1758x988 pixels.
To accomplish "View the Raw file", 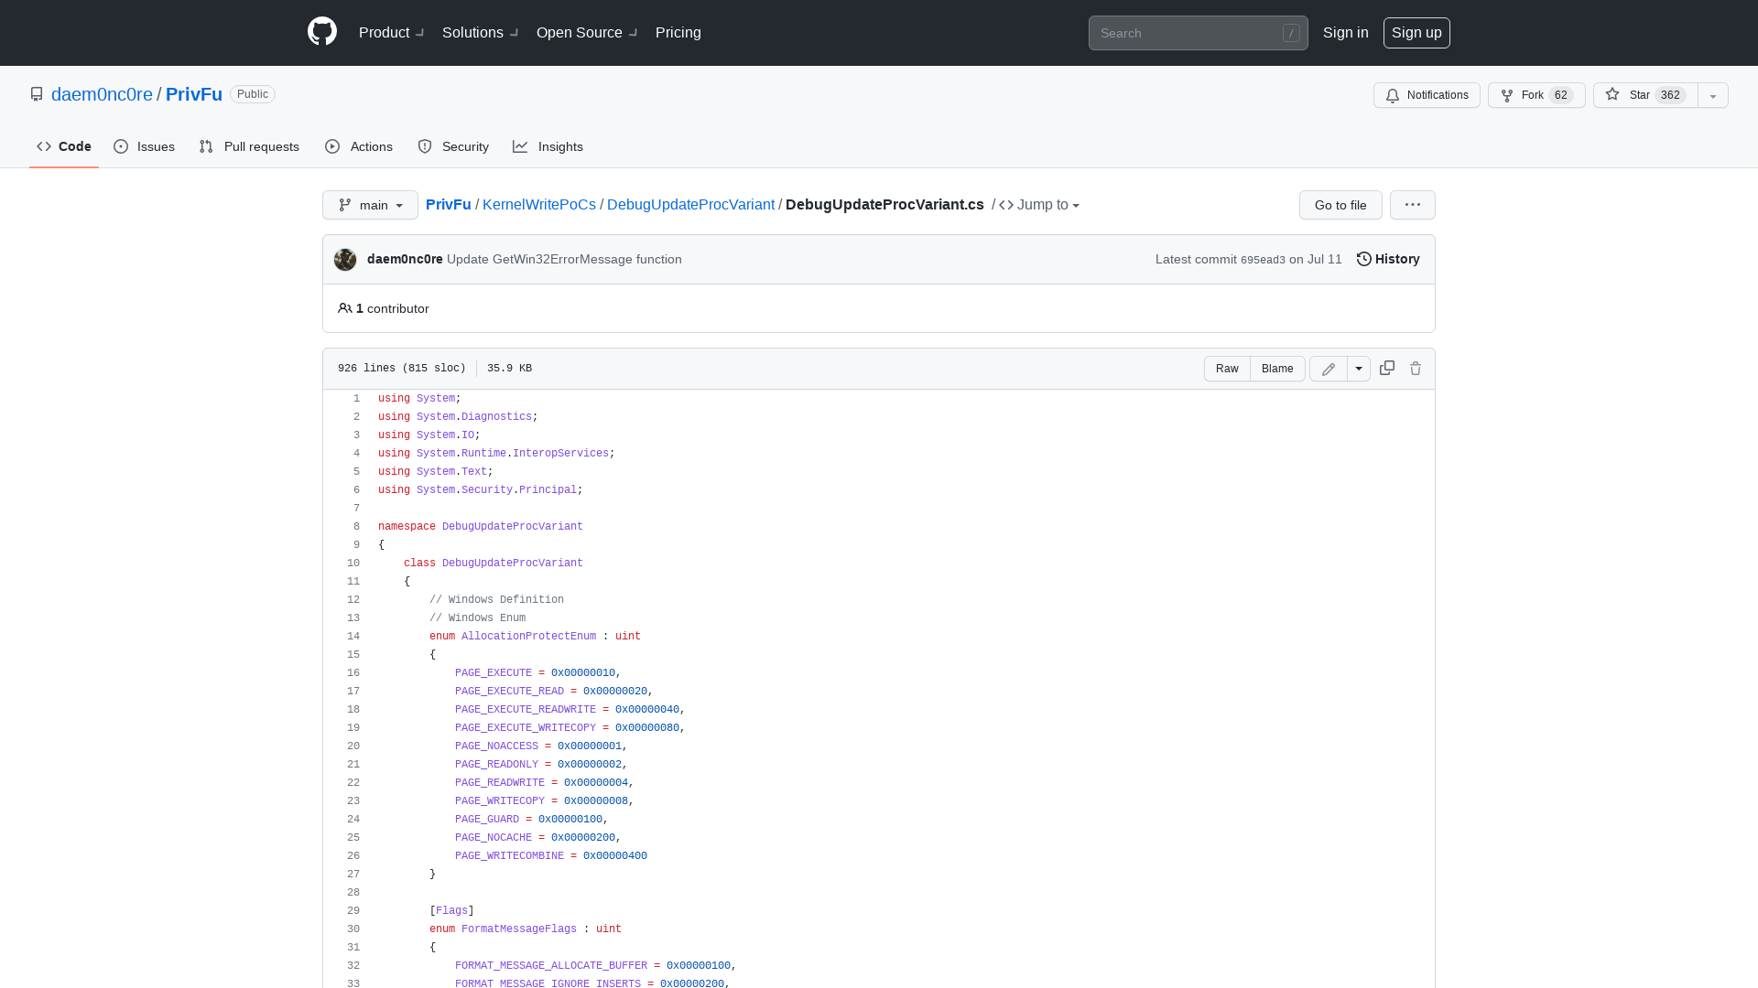I will pyautogui.click(x=1227, y=369).
